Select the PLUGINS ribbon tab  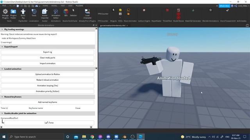pyautogui.click(x=79, y=5)
